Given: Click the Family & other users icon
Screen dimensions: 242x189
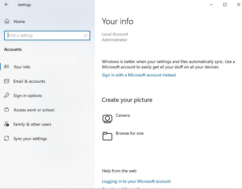Looking at the screenshot, I should 7,124.
